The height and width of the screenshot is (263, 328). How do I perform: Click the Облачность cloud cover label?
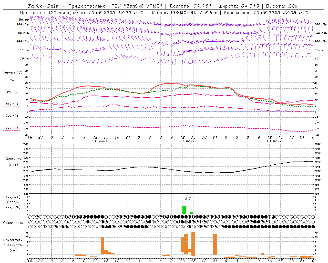point(13,223)
